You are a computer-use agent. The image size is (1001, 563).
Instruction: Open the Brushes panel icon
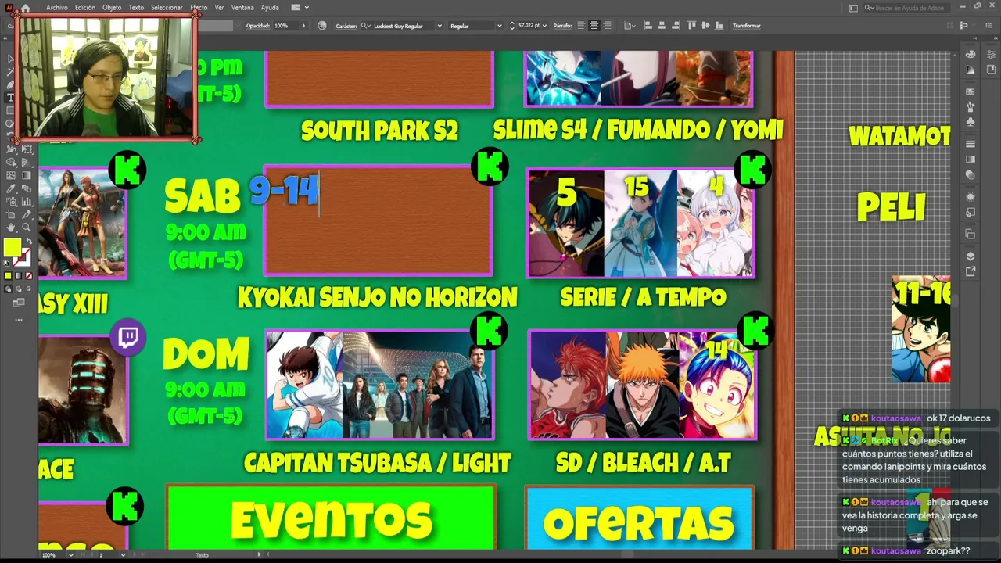[x=971, y=106]
